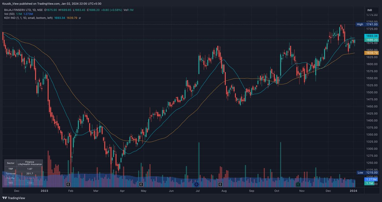Open the earnings marker near August
The image size is (382, 202).
click(220, 184)
